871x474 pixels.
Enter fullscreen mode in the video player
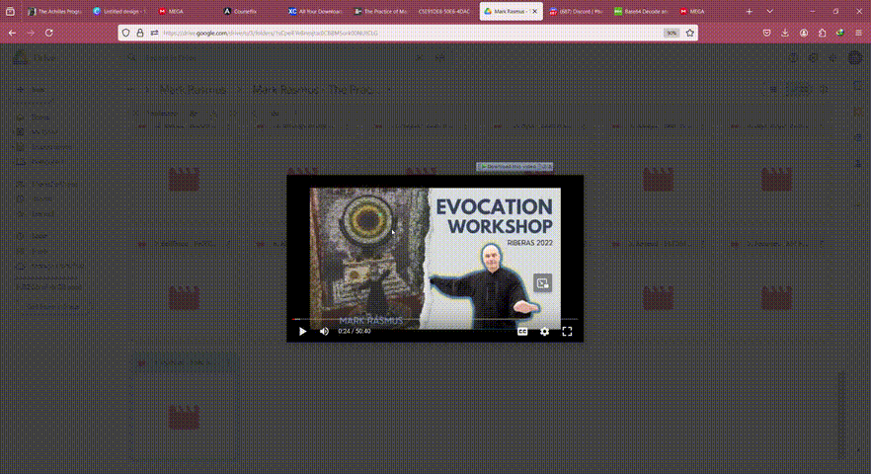tap(567, 331)
